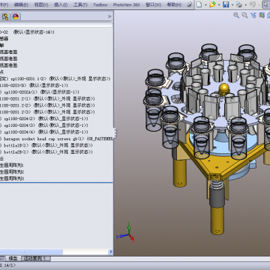Viewport: 270px width, 270px height.
Task: Select the 1100-0201.2<1> component
Action: (x=47, y=99)
